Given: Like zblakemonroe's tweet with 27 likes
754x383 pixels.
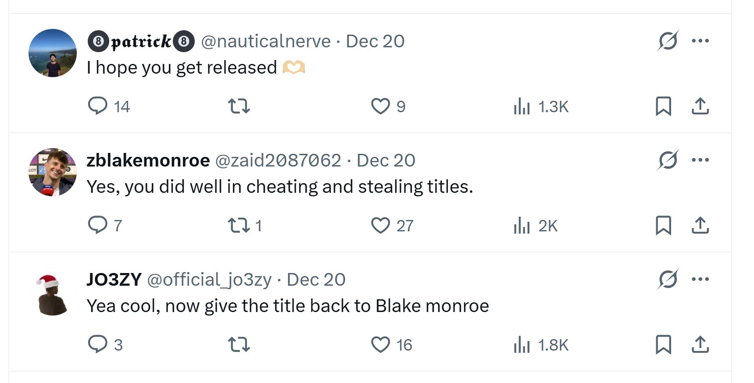Looking at the screenshot, I should coord(392,225).
